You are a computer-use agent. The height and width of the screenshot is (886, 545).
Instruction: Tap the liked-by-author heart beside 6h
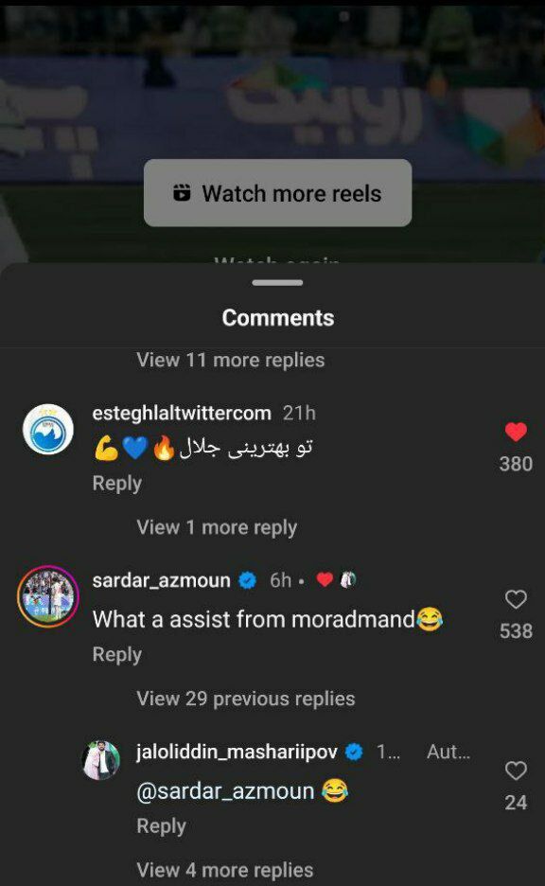[325, 579]
